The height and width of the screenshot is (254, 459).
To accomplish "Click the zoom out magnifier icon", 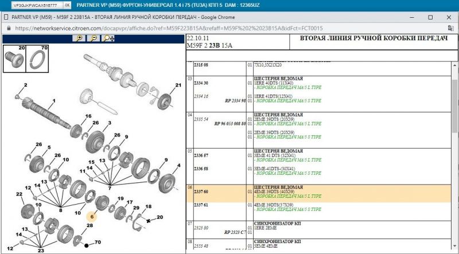I will 93,38.
